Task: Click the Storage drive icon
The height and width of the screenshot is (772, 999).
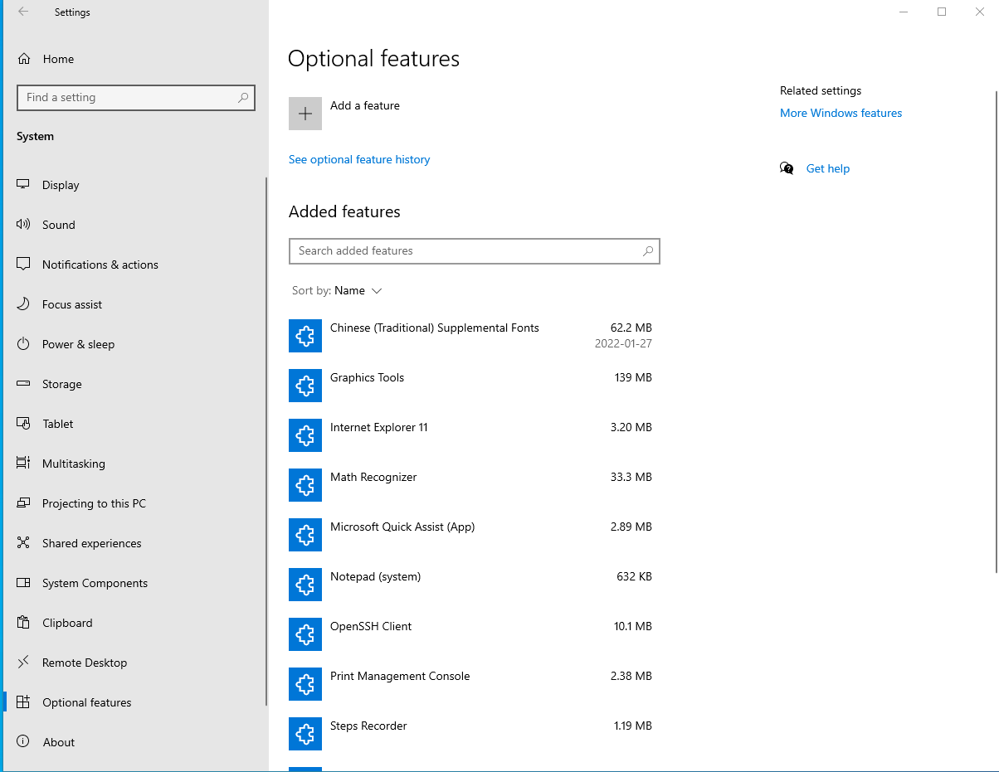Action: tap(22, 383)
